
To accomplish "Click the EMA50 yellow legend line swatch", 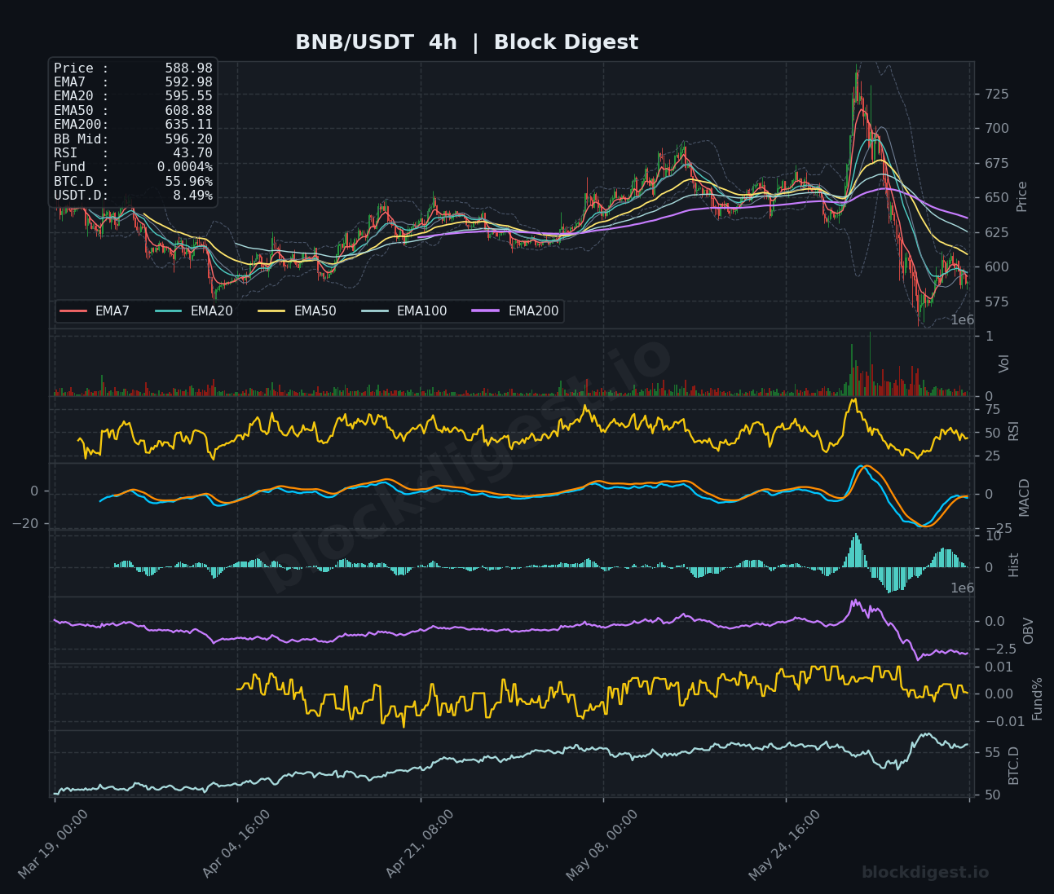I will [x=272, y=311].
